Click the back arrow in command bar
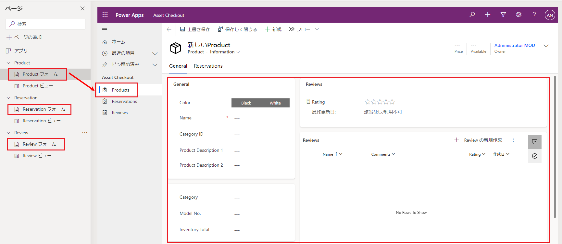 pyautogui.click(x=169, y=29)
